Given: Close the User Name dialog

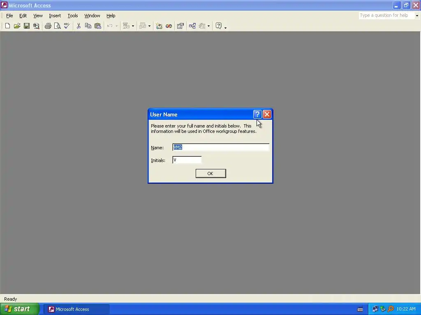Looking at the screenshot, I should tap(267, 114).
